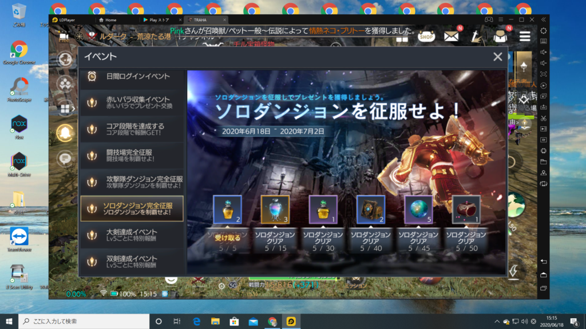Click the ソロダンジョン クリア 5 / 15 label
This screenshot has width=586, height=329.
tap(275, 242)
